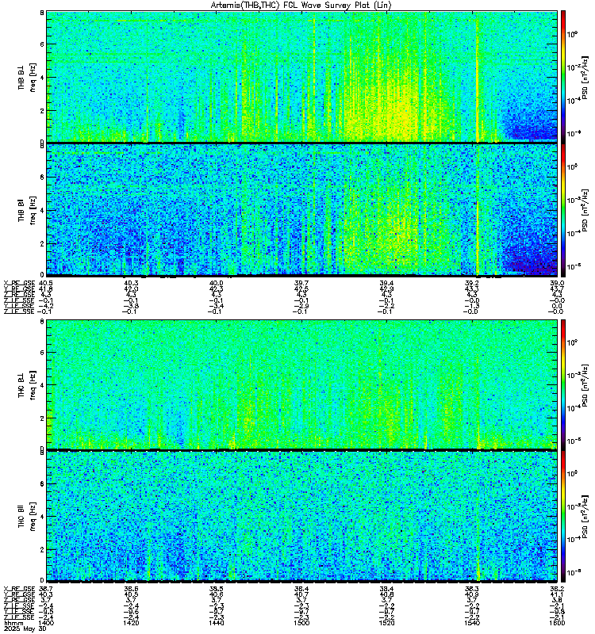Screen dimensions: 595x634
Task: Click the 1440 time tick label
Action: pos(216,623)
